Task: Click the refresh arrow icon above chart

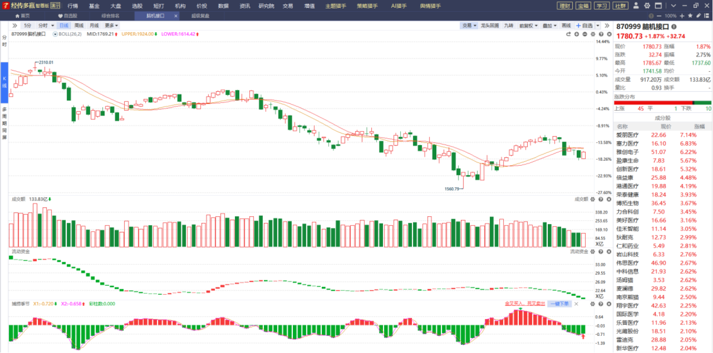Action: pyautogui.click(x=568, y=34)
